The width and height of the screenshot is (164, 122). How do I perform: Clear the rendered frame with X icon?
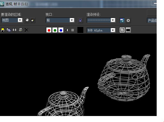(x=26, y=30)
